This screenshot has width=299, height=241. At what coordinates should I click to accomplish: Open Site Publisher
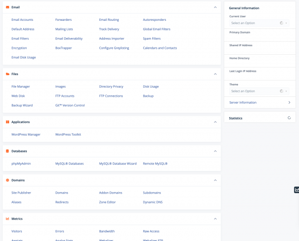click(21, 193)
